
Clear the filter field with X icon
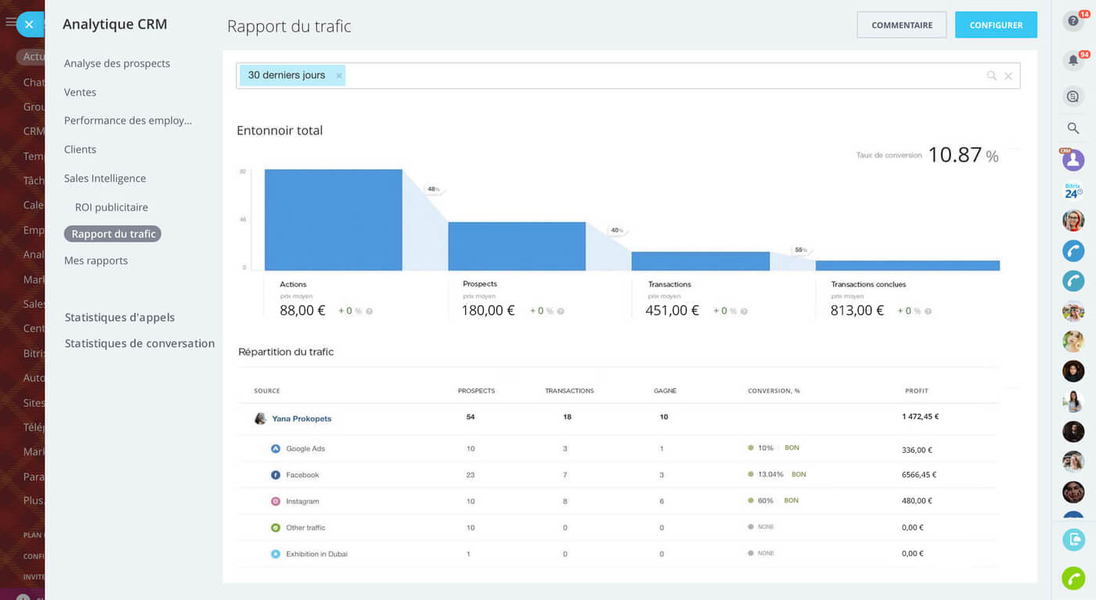pyautogui.click(x=1008, y=76)
